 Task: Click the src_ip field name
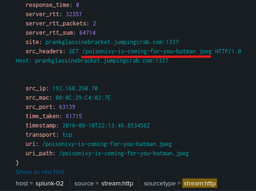pyautogui.click(x=36, y=89)
